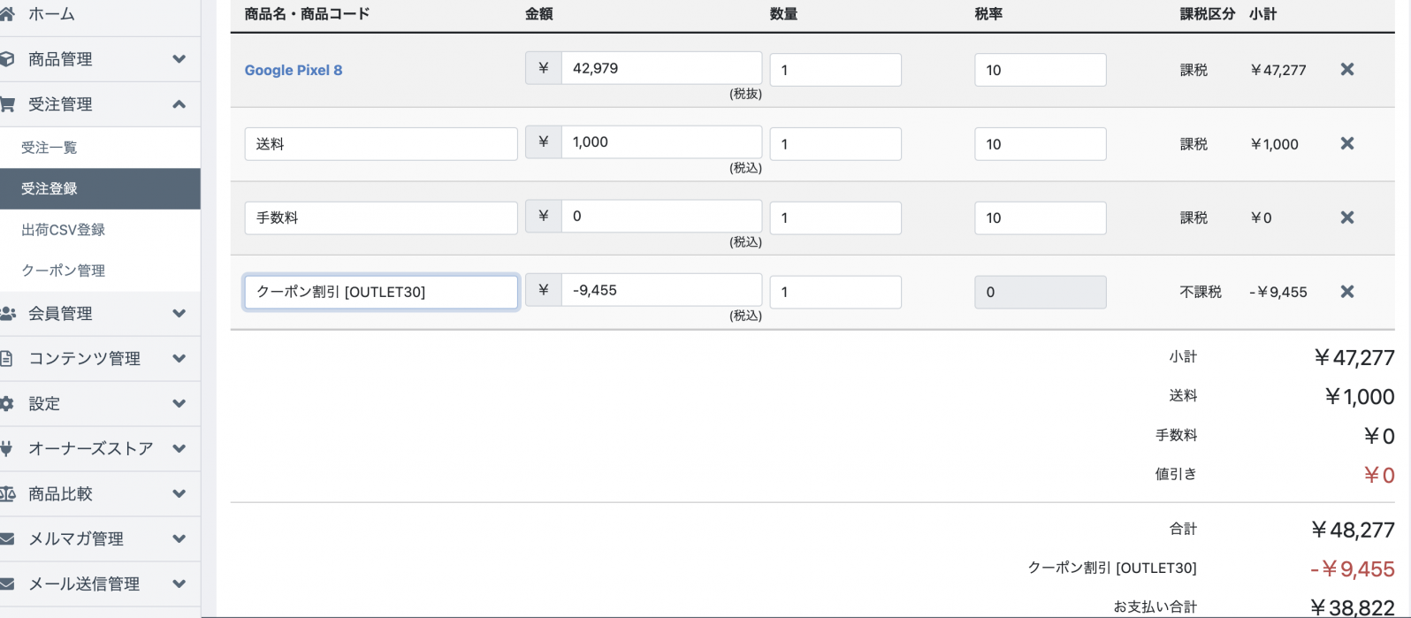Click the 送料 amount field showing 1,000

click(661, 141)
